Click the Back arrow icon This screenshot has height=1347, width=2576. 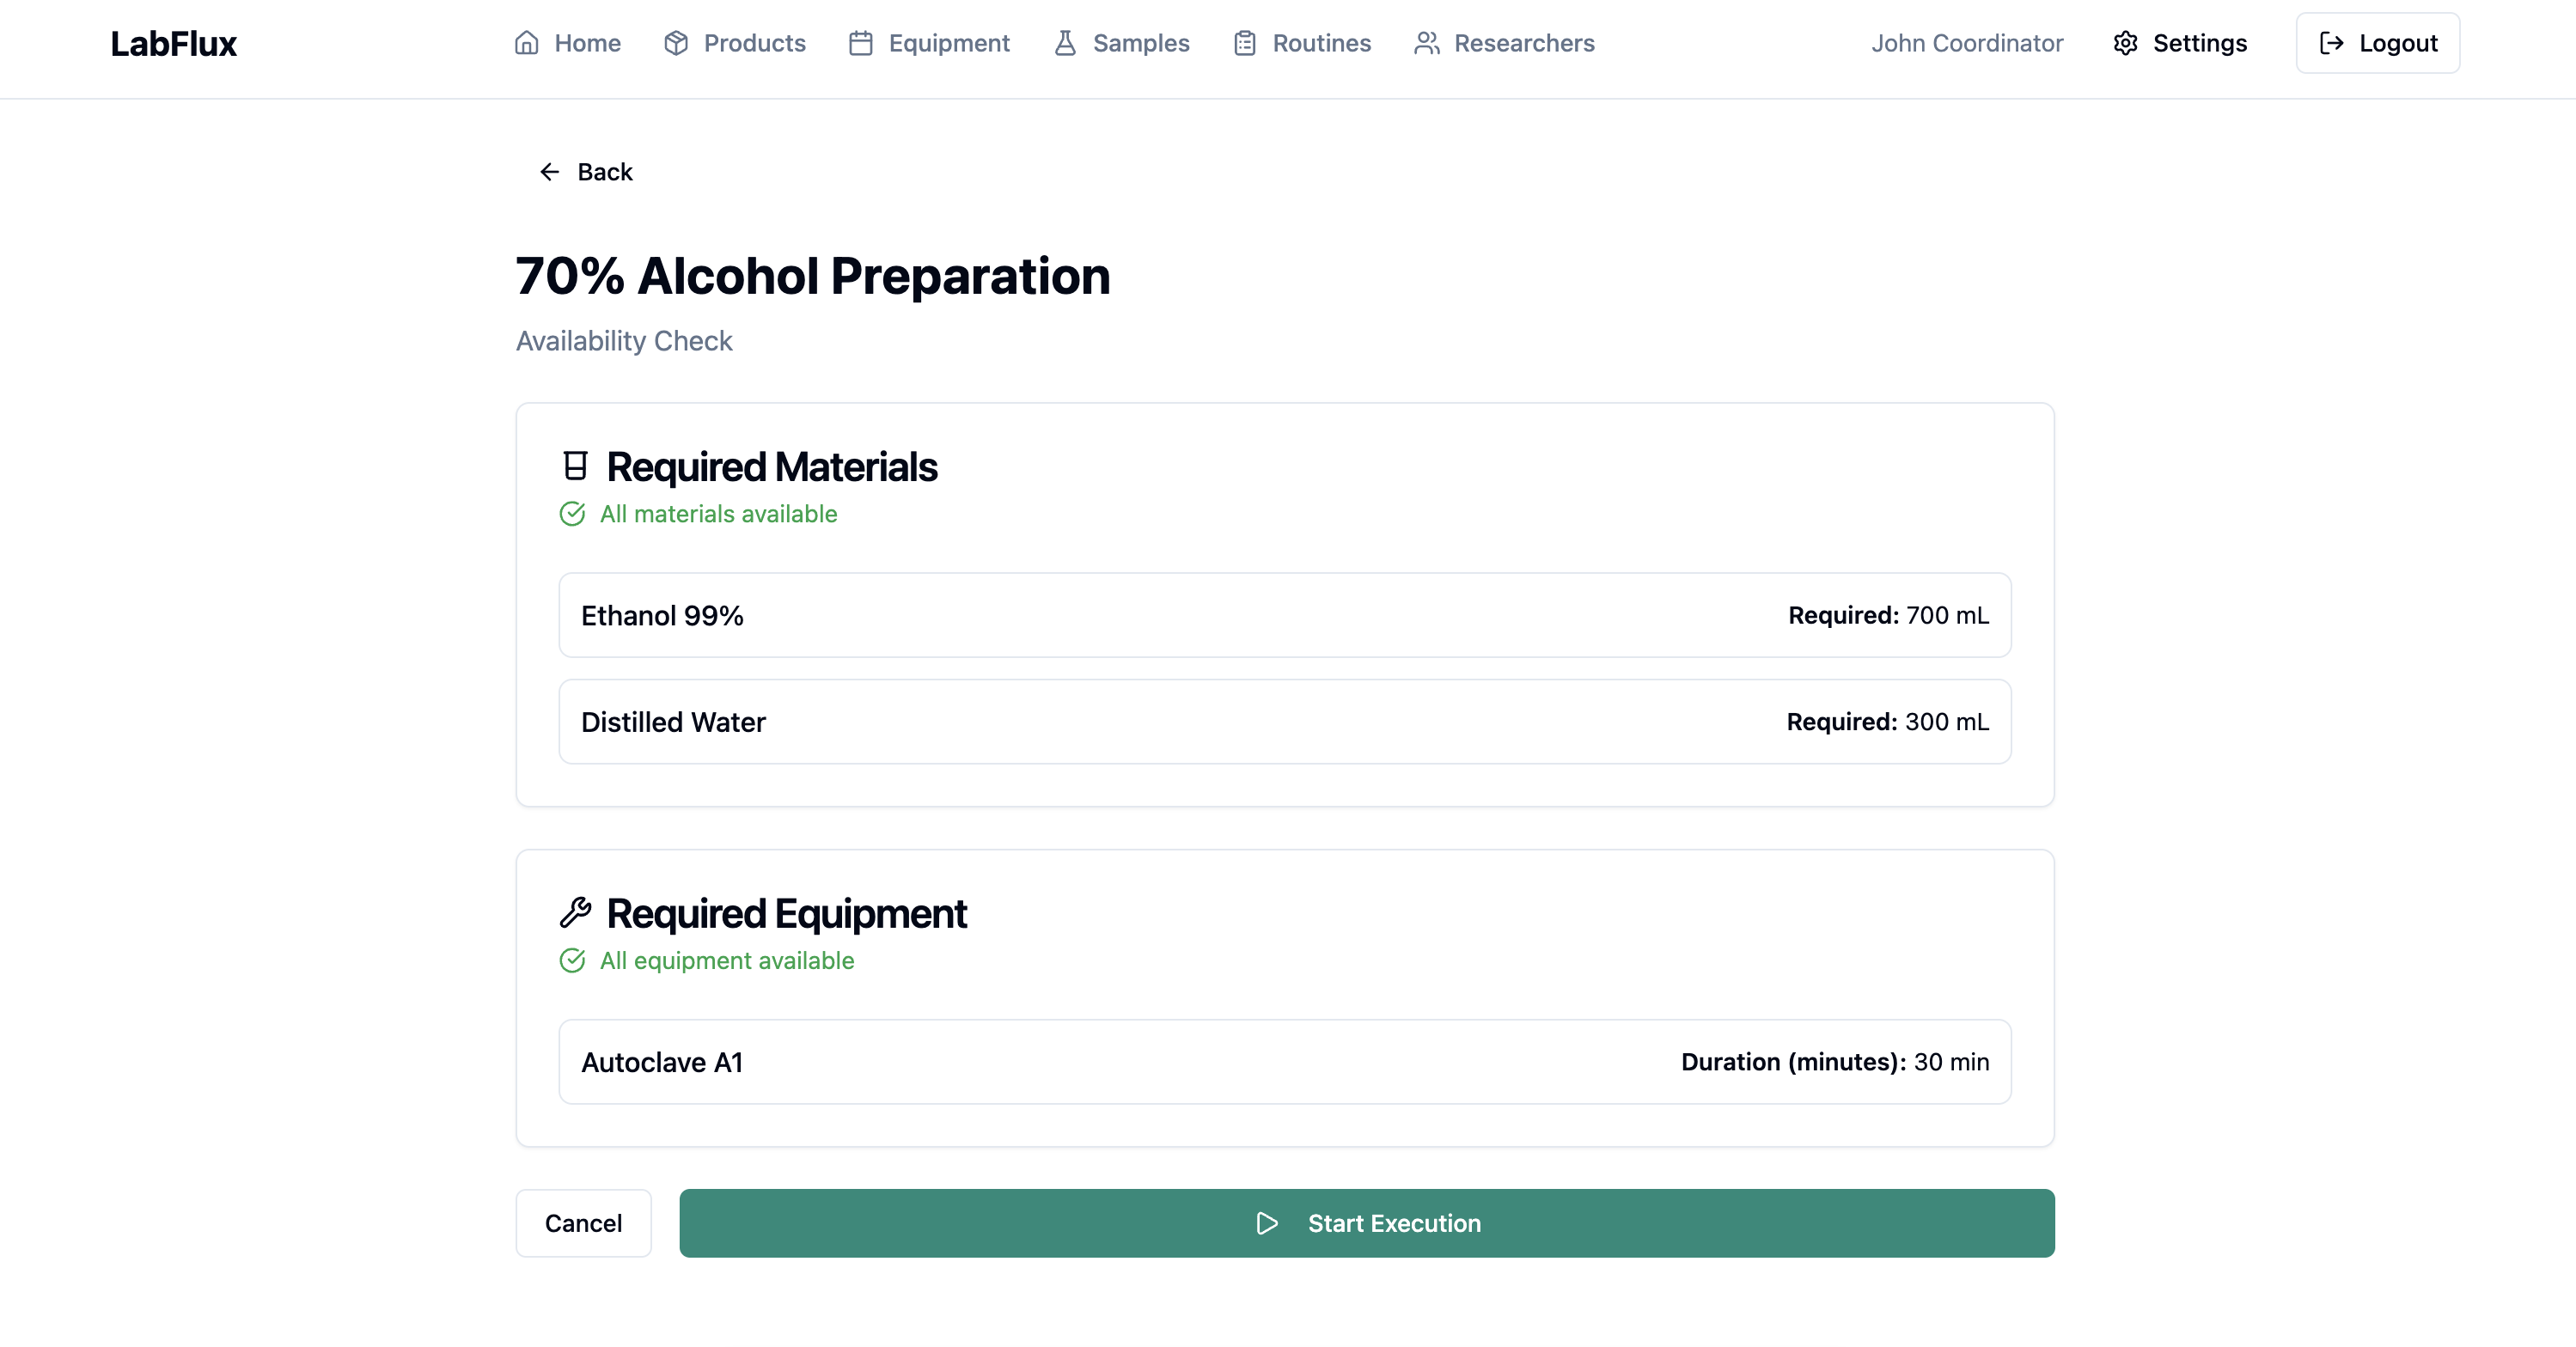point(549,172)
